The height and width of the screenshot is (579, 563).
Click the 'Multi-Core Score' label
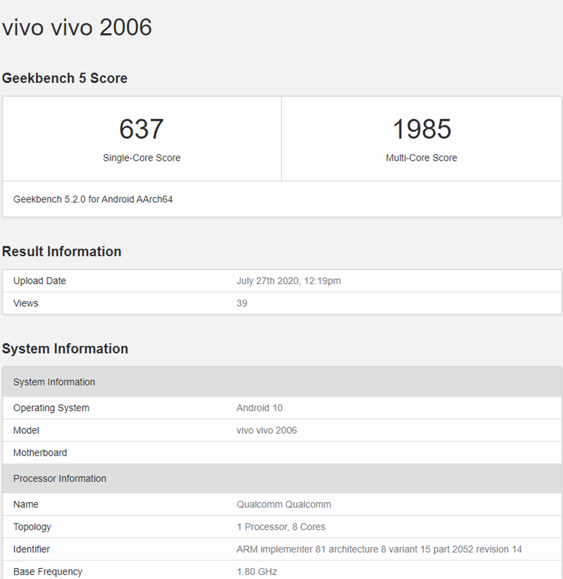(421, 157)
